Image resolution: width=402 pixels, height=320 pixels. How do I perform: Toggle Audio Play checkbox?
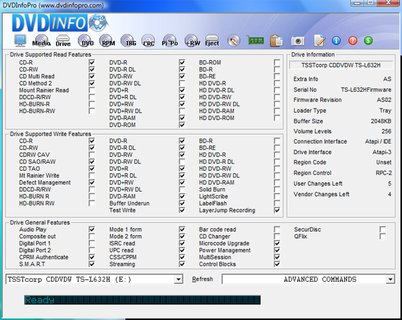pos(92,229)
